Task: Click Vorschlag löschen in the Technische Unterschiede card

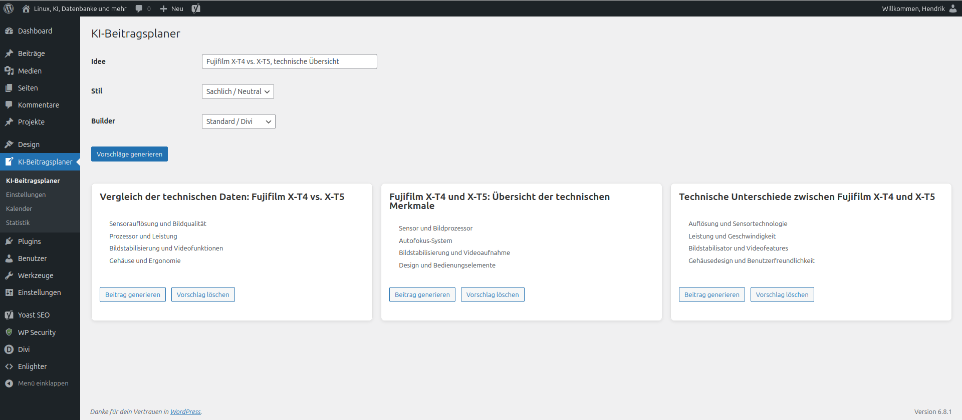Action: [782, 294]
